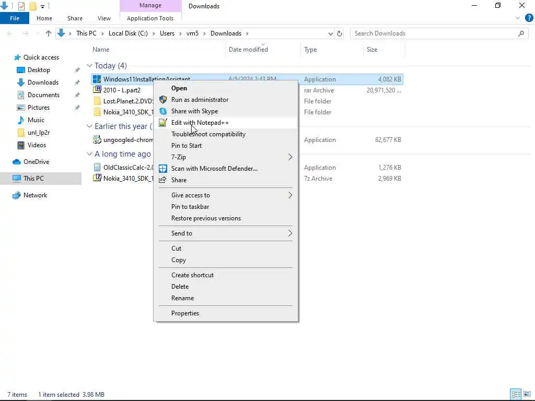The image size is (535, 401).
Task: Expand the Give access to submenu
Action: point(290,195)
